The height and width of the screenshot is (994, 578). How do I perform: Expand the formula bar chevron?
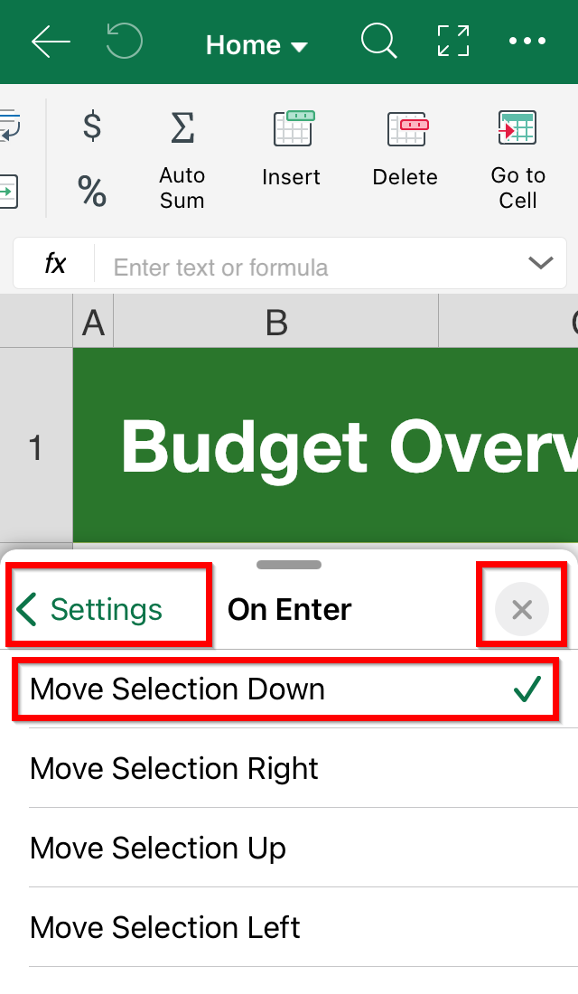pos(541,262)
